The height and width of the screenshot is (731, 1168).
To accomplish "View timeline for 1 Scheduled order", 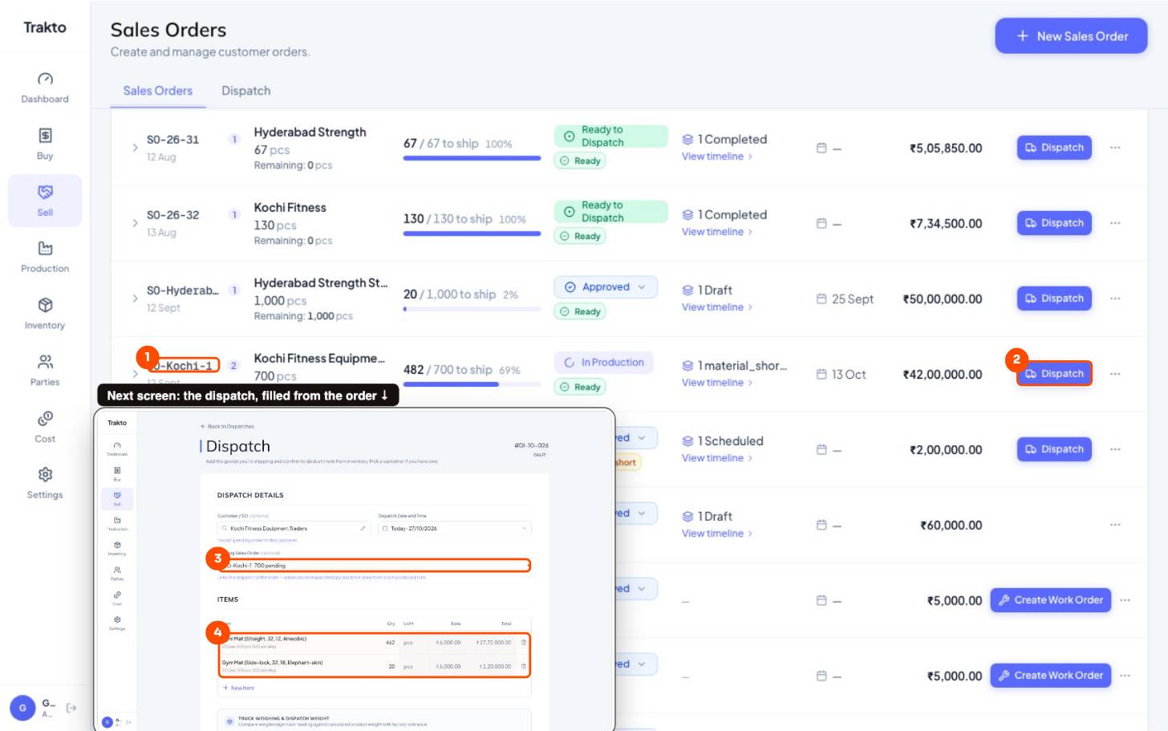I will (717, 458).
